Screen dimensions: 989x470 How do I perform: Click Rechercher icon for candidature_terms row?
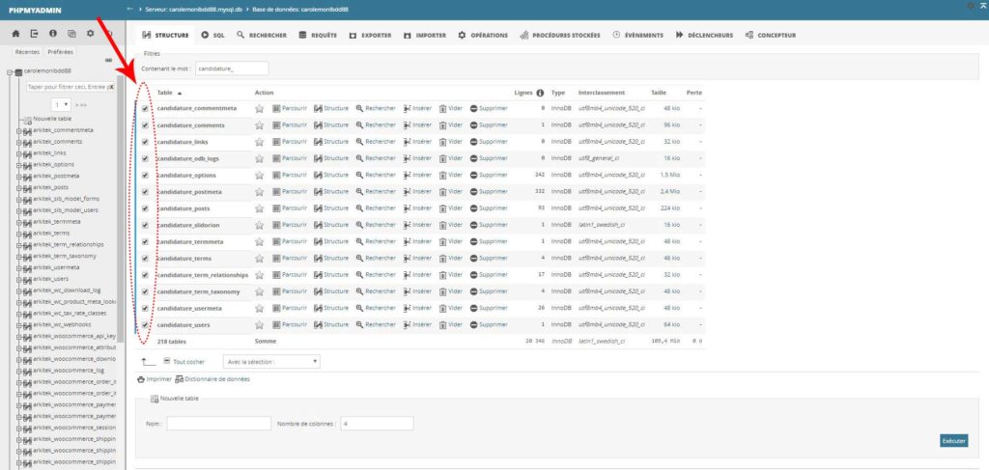359,258
